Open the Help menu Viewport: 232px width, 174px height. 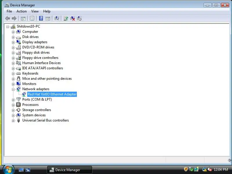pos(47,11)
